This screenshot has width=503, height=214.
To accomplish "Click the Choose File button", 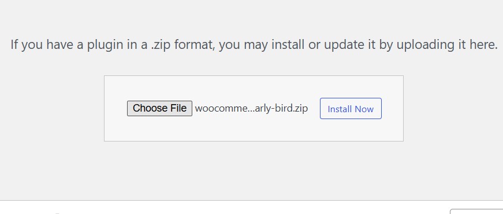I will coord(159,108).
